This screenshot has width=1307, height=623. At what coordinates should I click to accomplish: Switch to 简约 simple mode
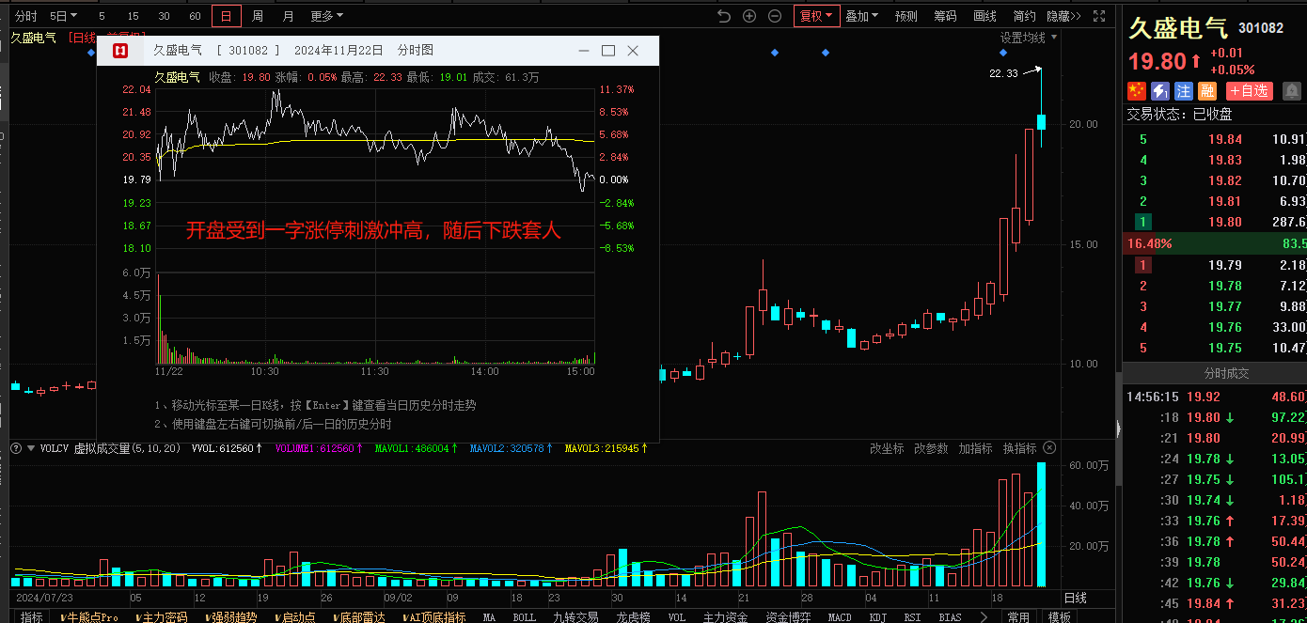1024,16
